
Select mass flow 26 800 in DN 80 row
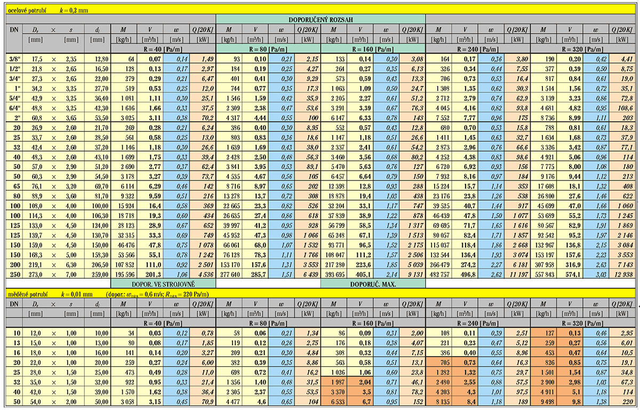543,196
